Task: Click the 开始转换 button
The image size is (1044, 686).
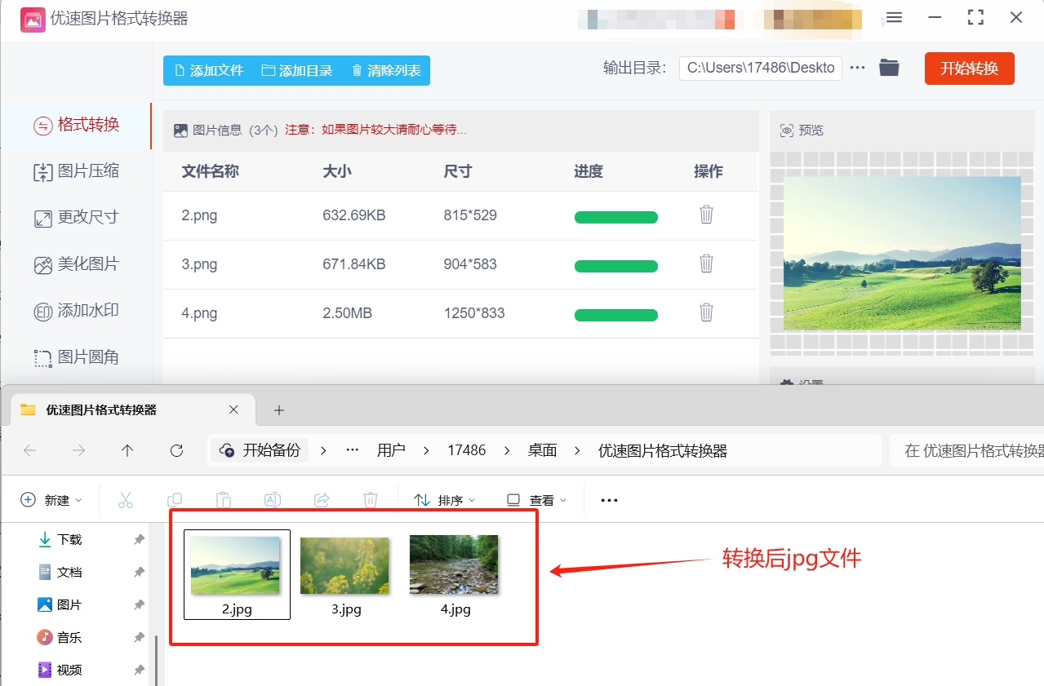Action: click(x=969, y=69)
